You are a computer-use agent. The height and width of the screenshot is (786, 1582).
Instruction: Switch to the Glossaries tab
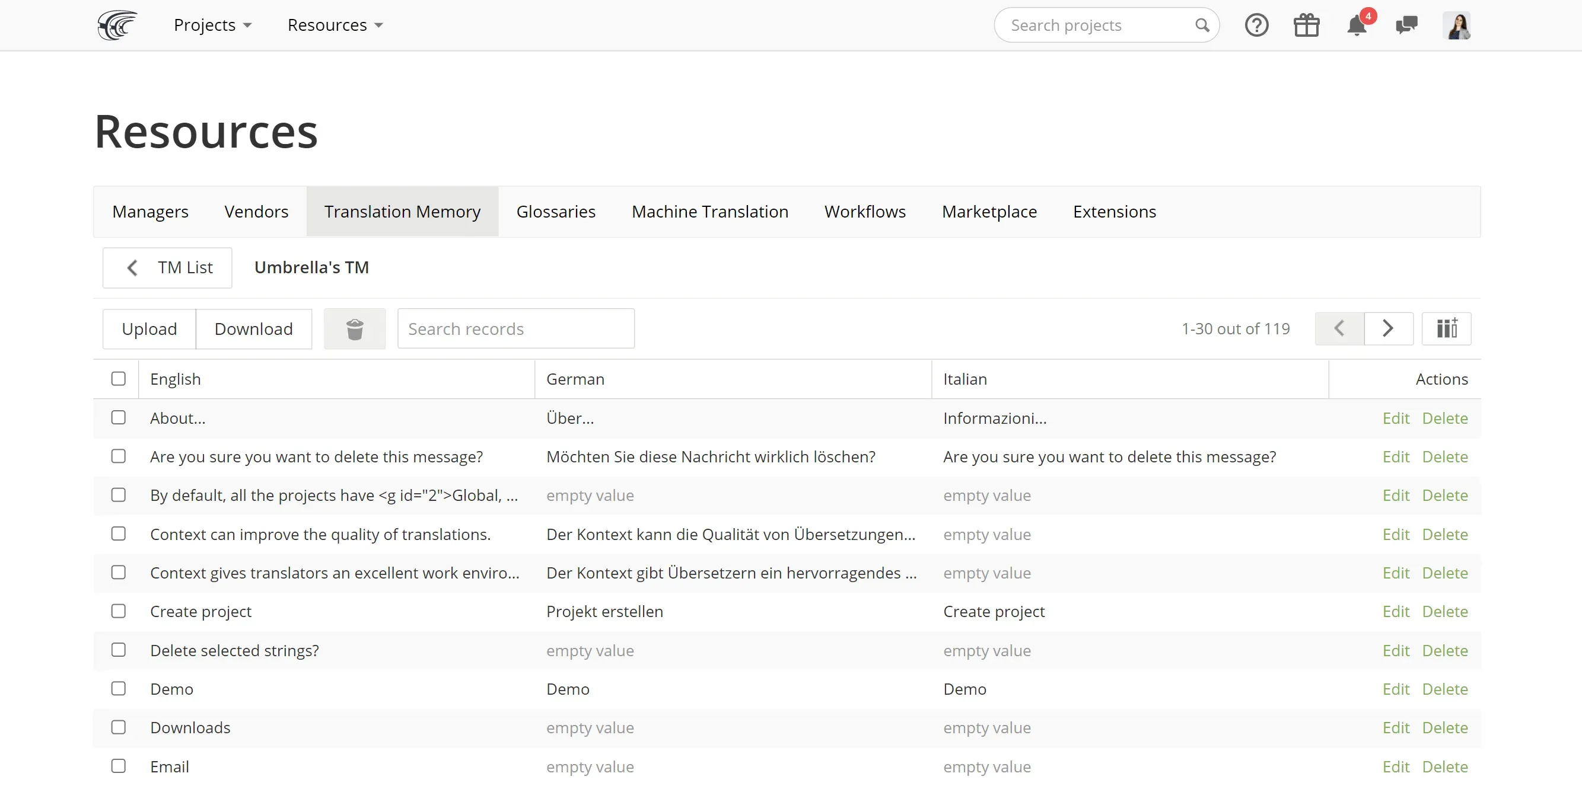point(556,211)
